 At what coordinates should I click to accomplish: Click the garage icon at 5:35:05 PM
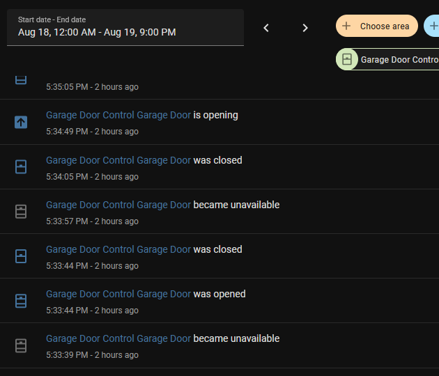pos(21,80)
